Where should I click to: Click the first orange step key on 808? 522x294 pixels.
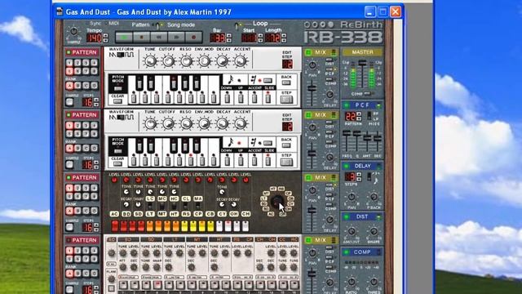149,226
